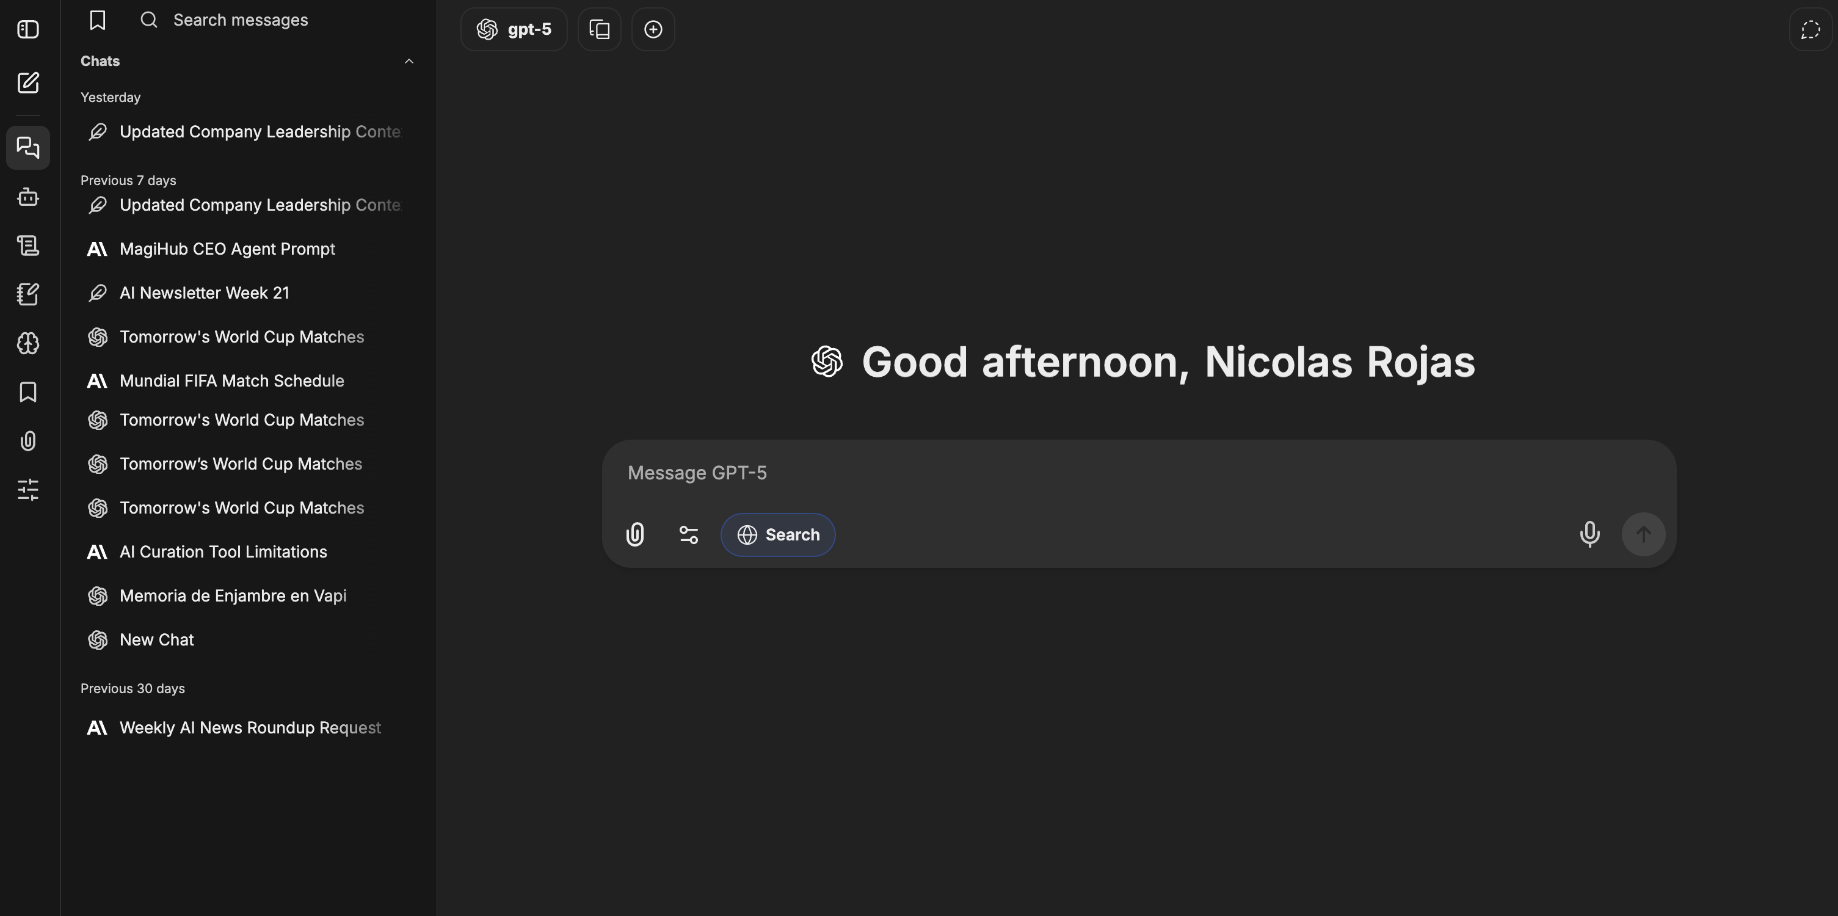Open MagiHub CEO Agent Prompt chat
The width and height of the screenshot is (1838, 916).
247,249
